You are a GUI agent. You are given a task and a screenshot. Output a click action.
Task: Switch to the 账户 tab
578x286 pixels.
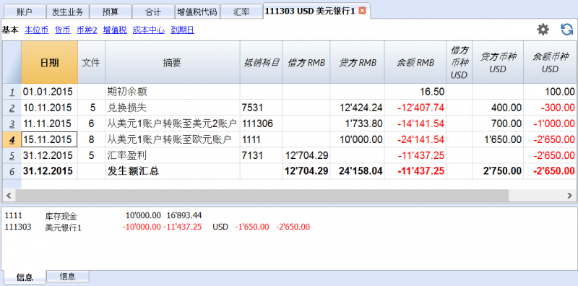click(x=25, y=12)
